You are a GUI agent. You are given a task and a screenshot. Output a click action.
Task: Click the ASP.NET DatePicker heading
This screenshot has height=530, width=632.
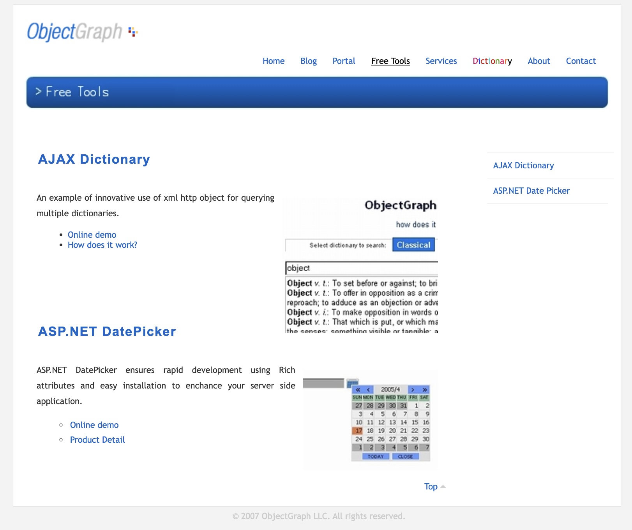coord(107,332)
